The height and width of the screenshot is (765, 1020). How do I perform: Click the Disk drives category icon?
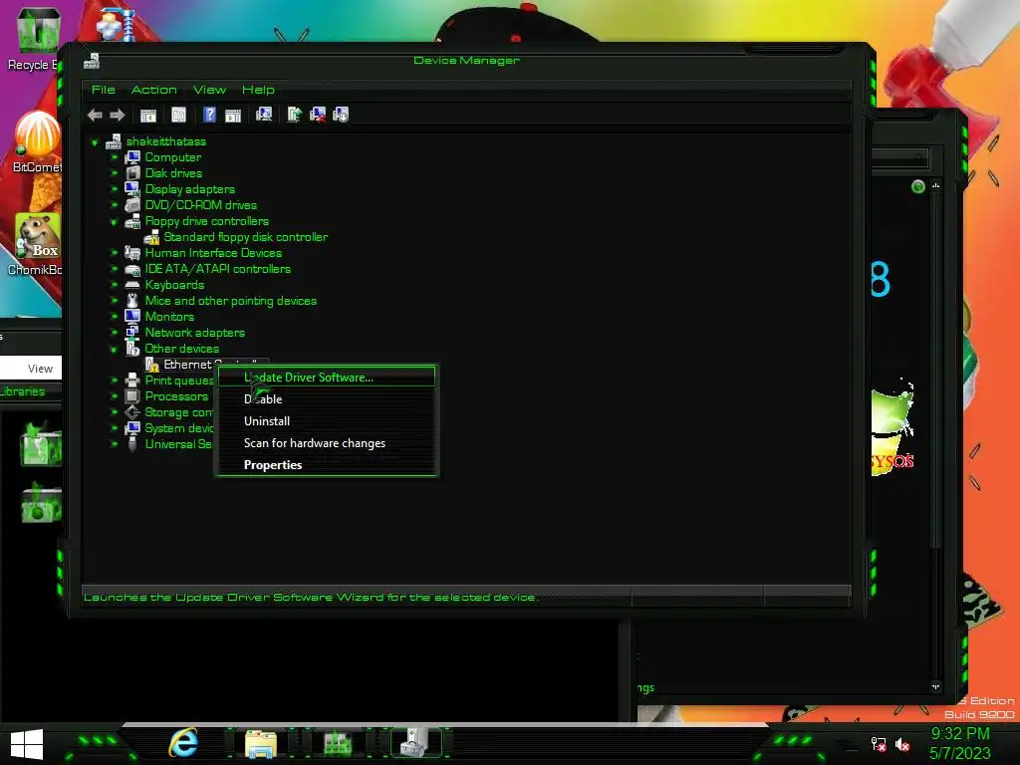tap(132, 173)
